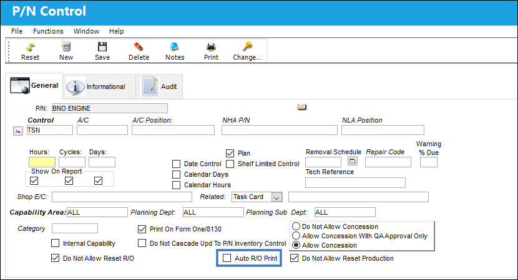
Task: Check the Calendar Days checkbox
Action: click(x=177, y=174)
